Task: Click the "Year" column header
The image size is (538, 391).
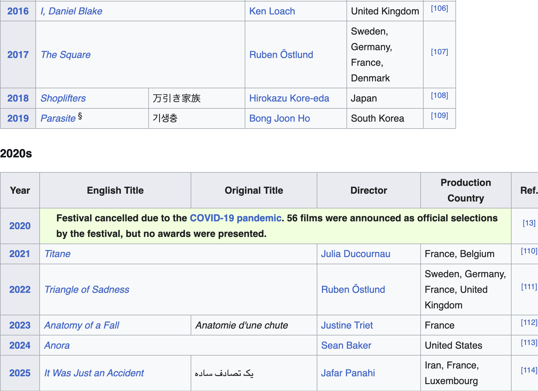Action: (20, 190)
